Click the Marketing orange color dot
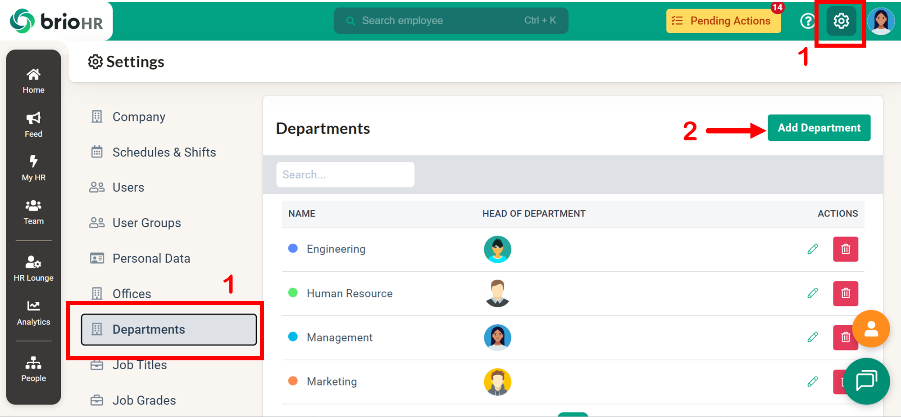901x417 pixels. pos(293,381)
